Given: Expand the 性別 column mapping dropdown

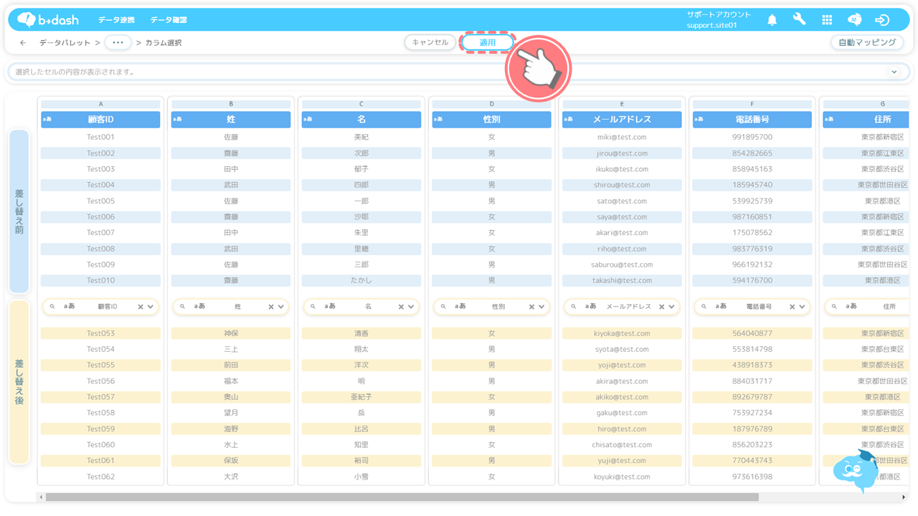Looking at the screenshot, I should point(541,307).
